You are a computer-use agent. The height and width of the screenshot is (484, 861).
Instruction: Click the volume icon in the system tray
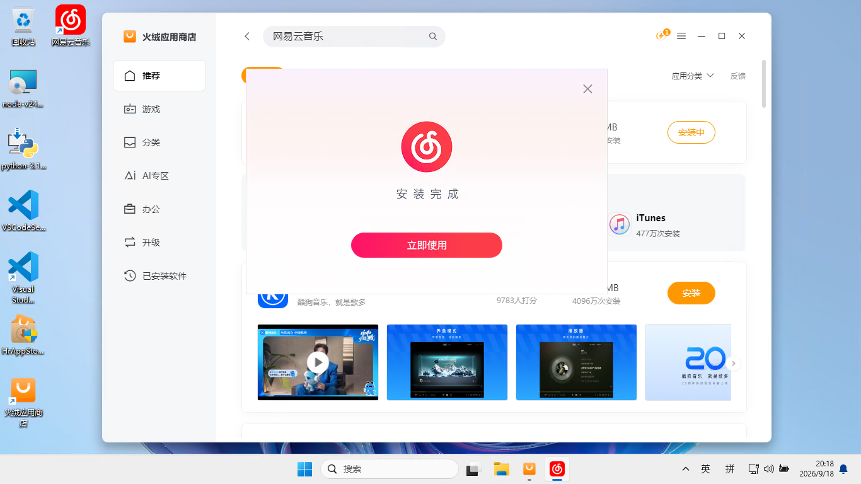tap(768, 469)
